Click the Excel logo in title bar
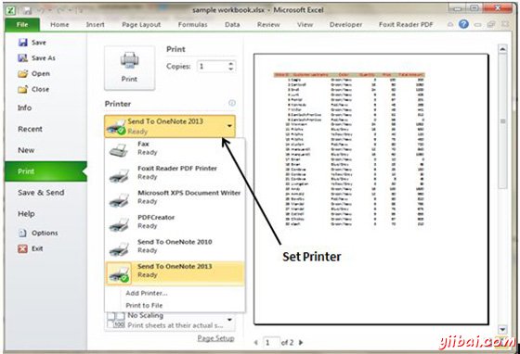The height and width of the screenshot is (354, 520). (x=10, y=10)
